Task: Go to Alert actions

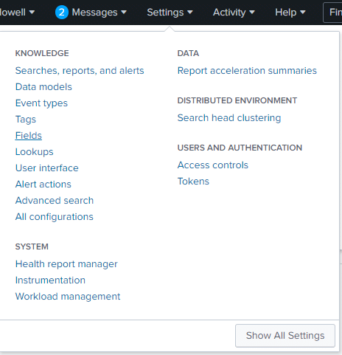Action: [x=43, y=185]
